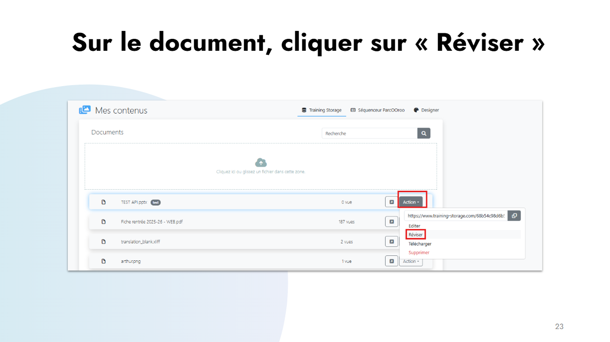Switch to the Séquenceur ParcOOroo tab

click(x=378, y=110)
